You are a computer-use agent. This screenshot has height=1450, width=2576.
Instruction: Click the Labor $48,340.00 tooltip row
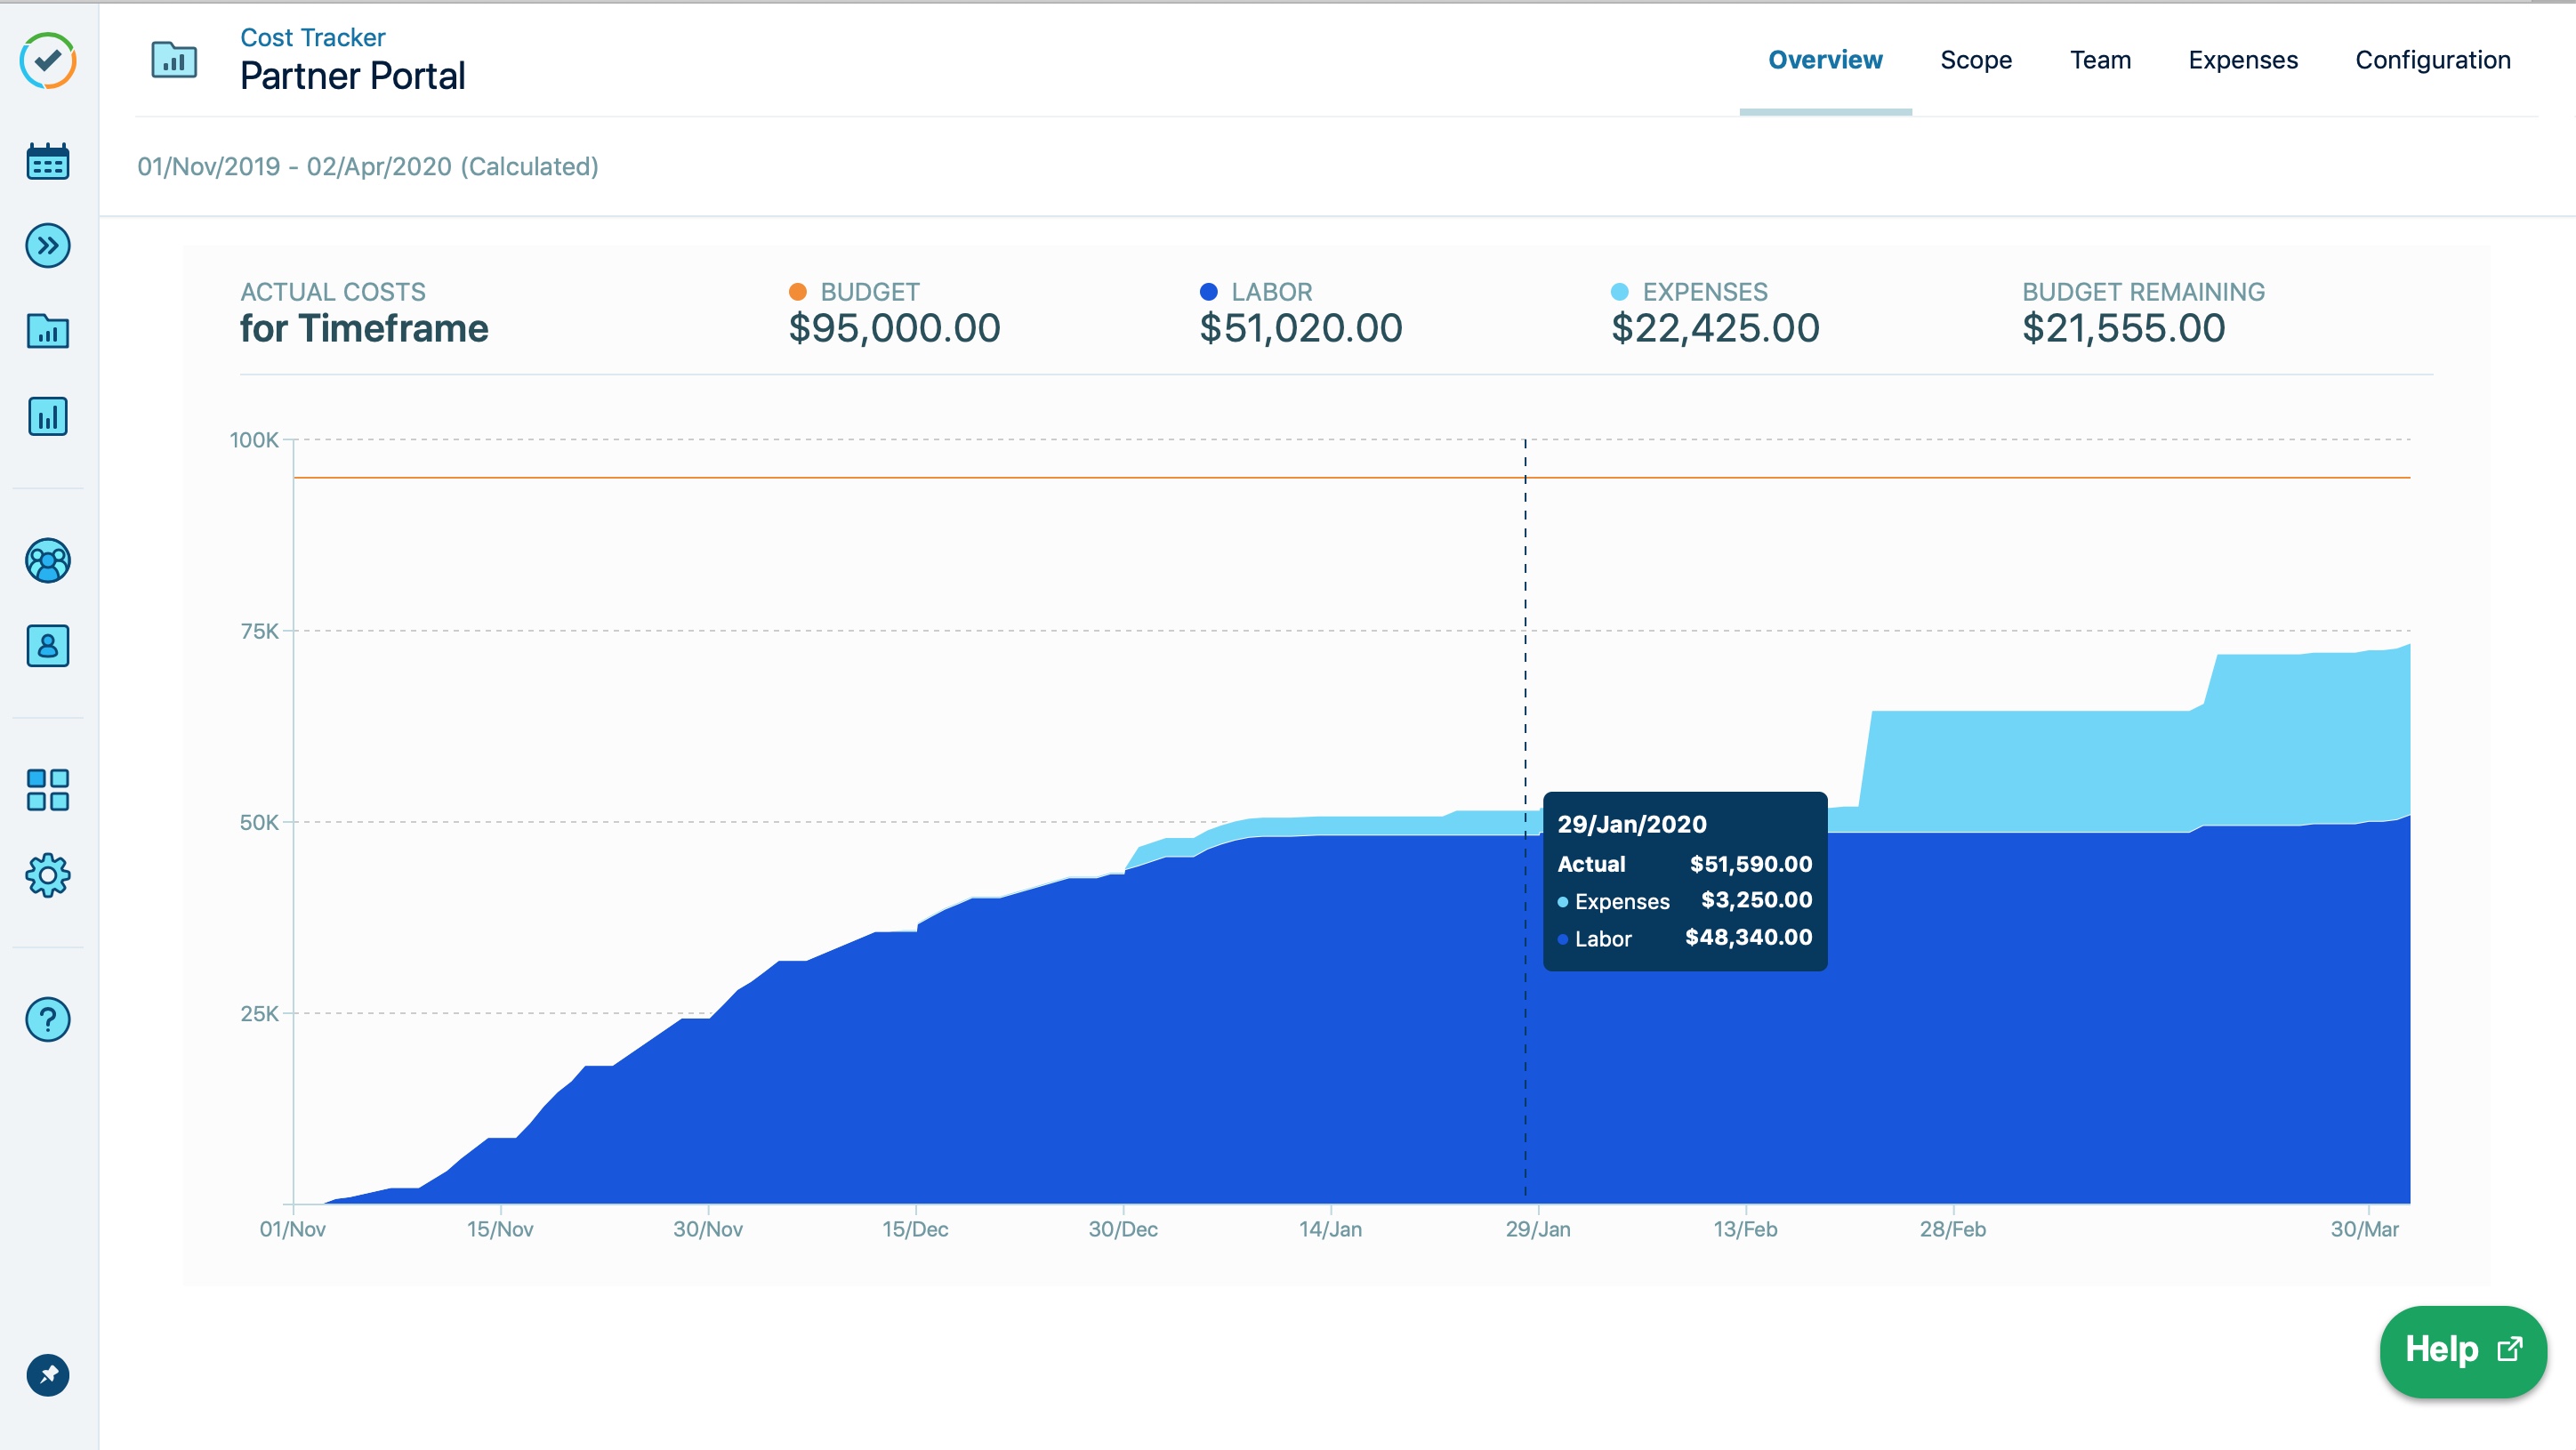pyautogui.click(x=1685, y=938)
